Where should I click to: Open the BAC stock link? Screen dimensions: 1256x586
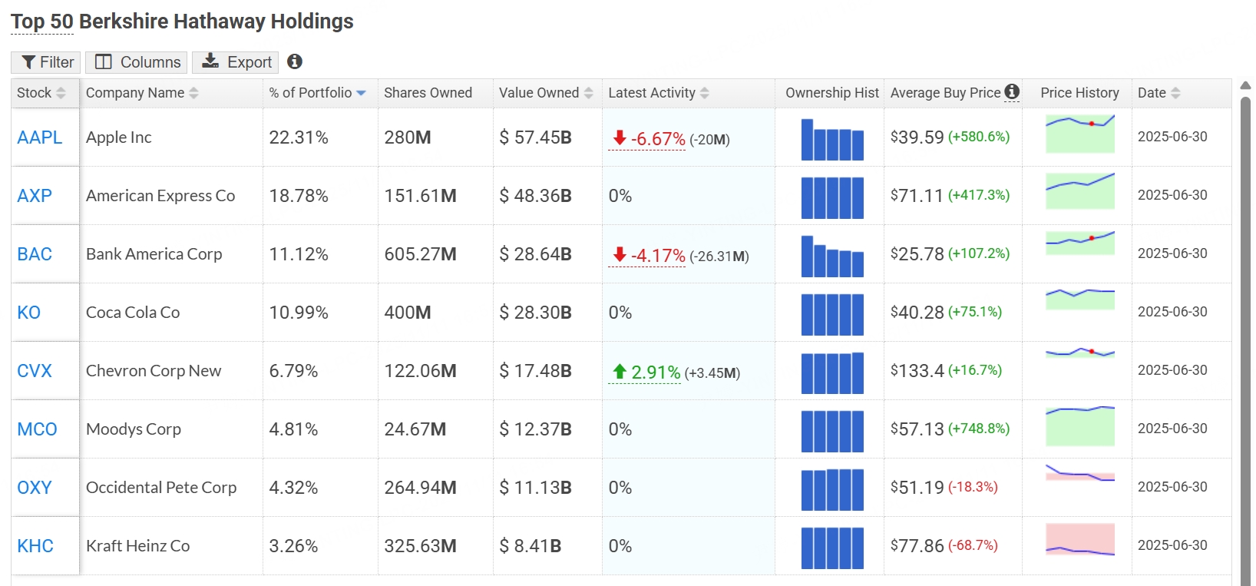[35, 254]
